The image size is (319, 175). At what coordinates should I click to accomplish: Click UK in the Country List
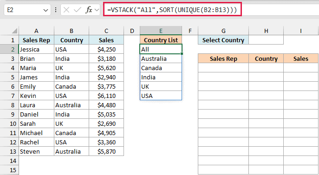coord(161,86)
